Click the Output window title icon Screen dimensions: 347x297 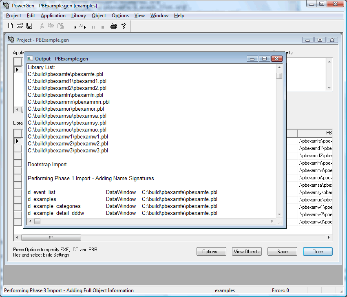click(30, 58)
